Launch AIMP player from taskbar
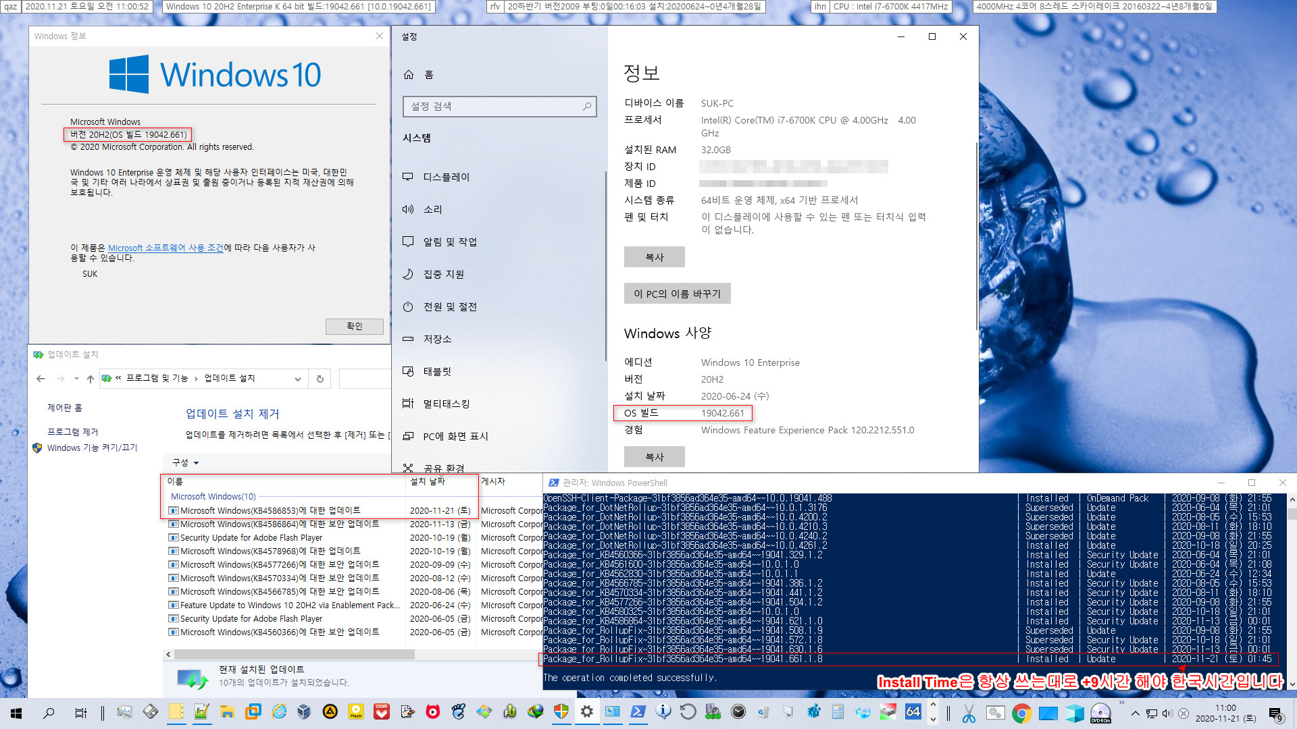 [x=330, y=712]
